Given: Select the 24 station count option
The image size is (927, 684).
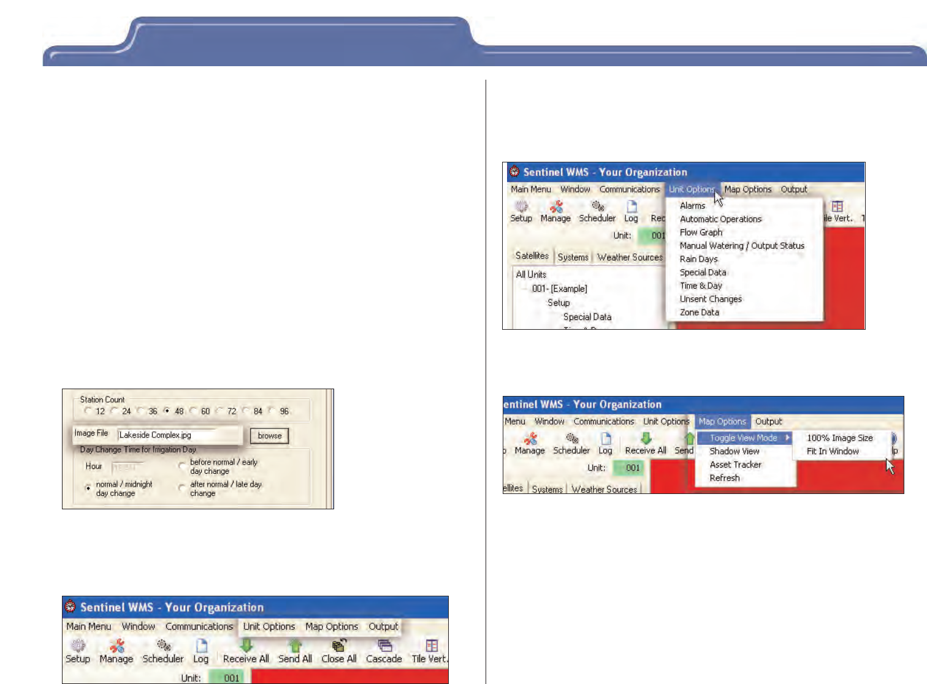Looking at the screenshot, I should (x=114, y=411).
